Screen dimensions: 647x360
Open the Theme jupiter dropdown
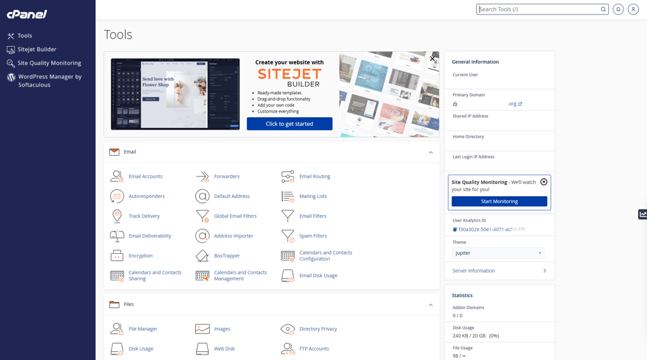498,253
